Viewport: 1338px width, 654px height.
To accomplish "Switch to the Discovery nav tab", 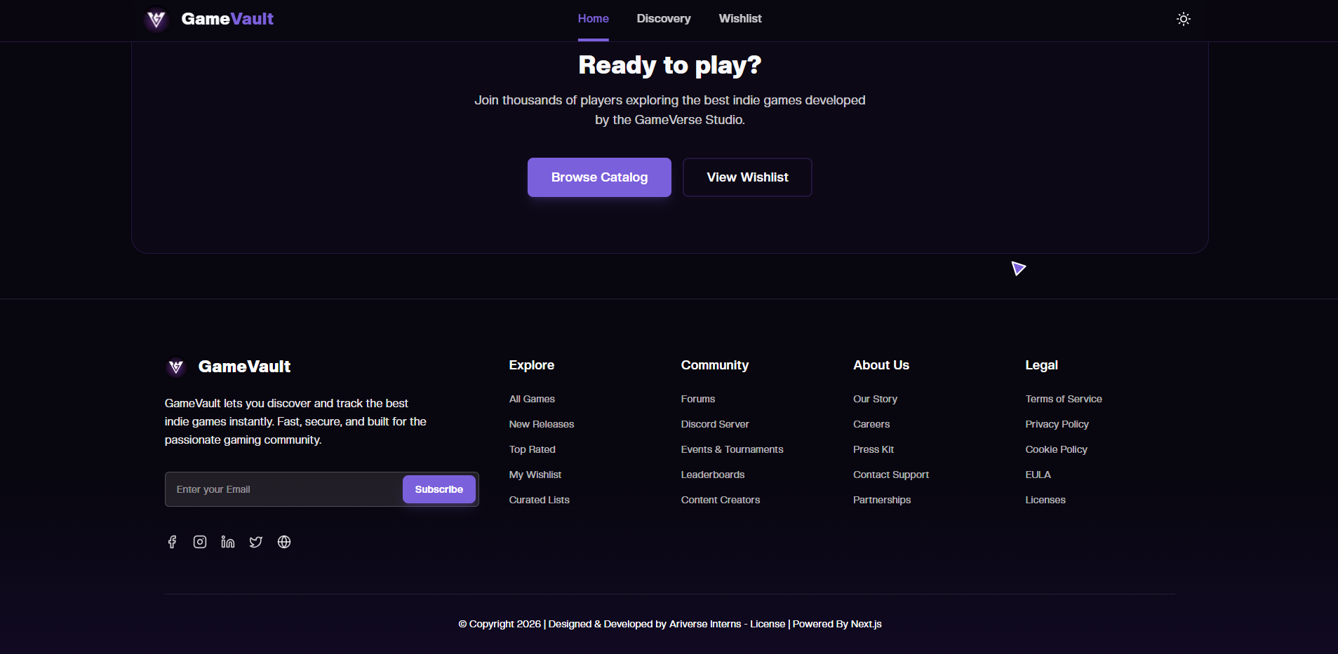I will (664, 19).
